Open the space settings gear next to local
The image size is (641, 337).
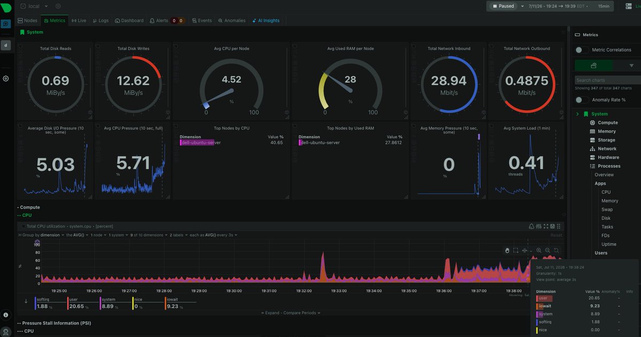[x=58, y=6]
